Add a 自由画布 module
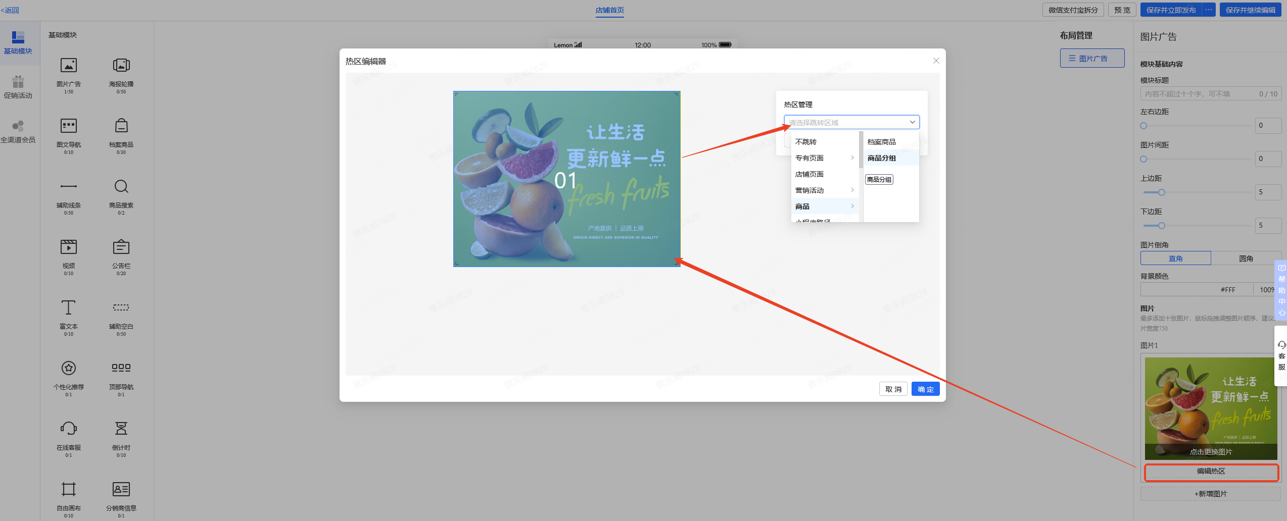Viewport: 1287px width, 521px height. click(x=69, y=499)
